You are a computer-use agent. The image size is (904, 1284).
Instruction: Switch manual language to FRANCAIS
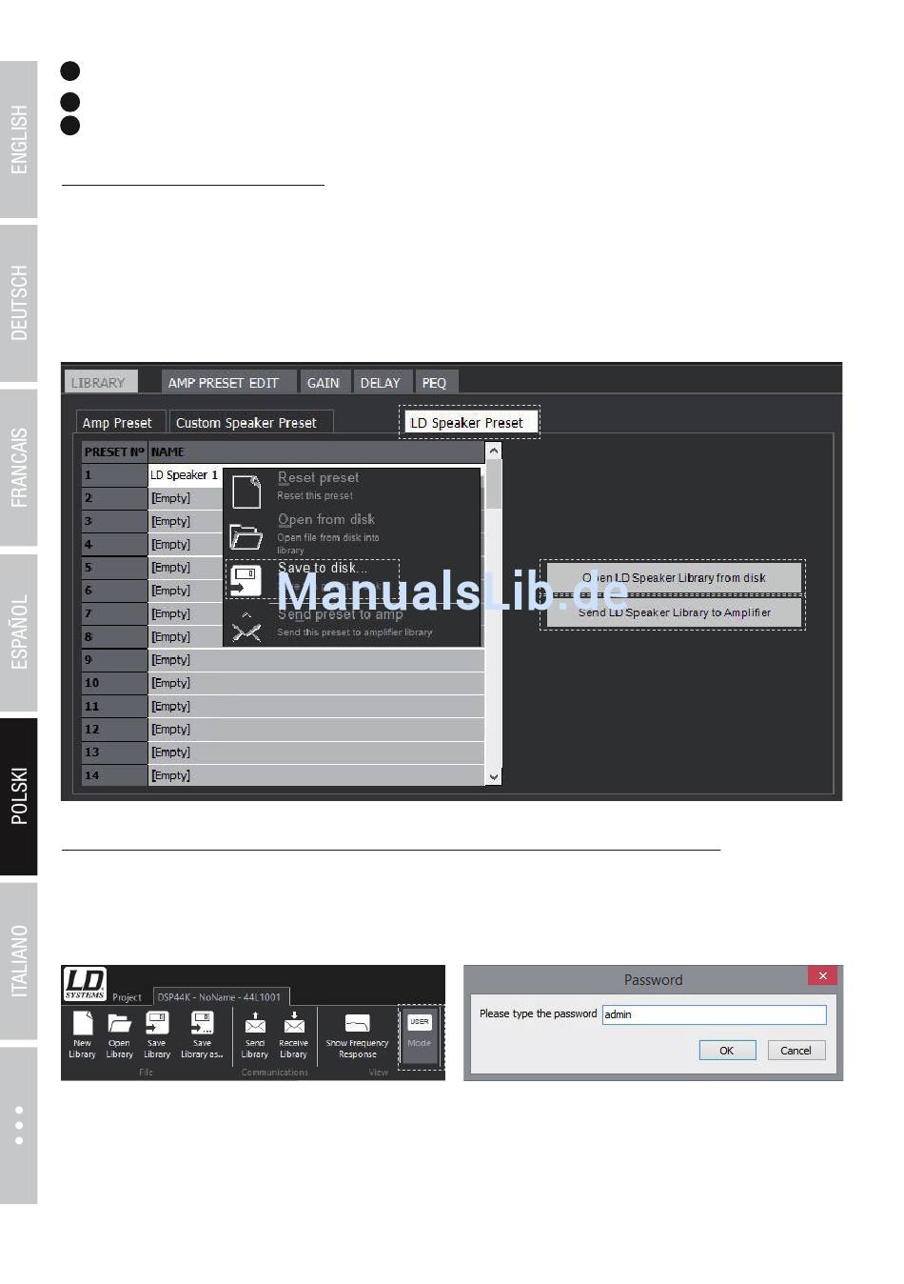click(x=19, y=468)
